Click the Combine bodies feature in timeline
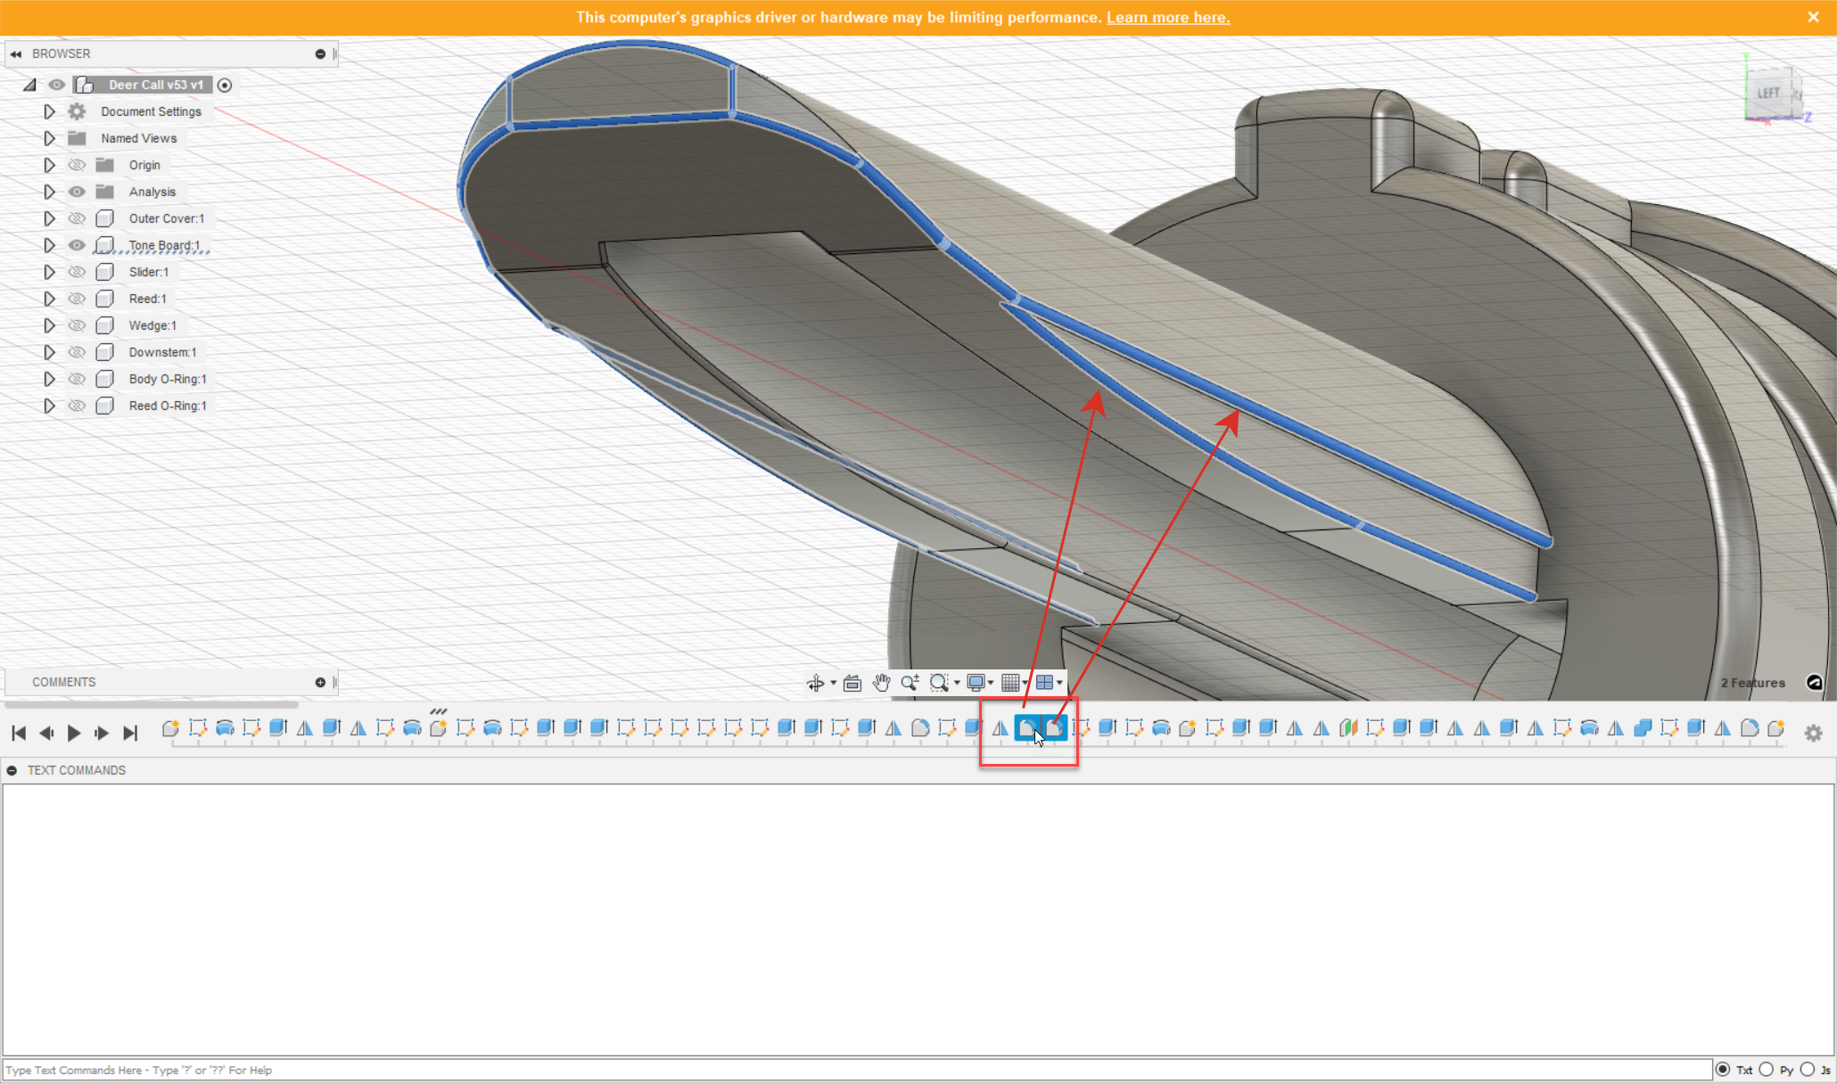 1643,728
